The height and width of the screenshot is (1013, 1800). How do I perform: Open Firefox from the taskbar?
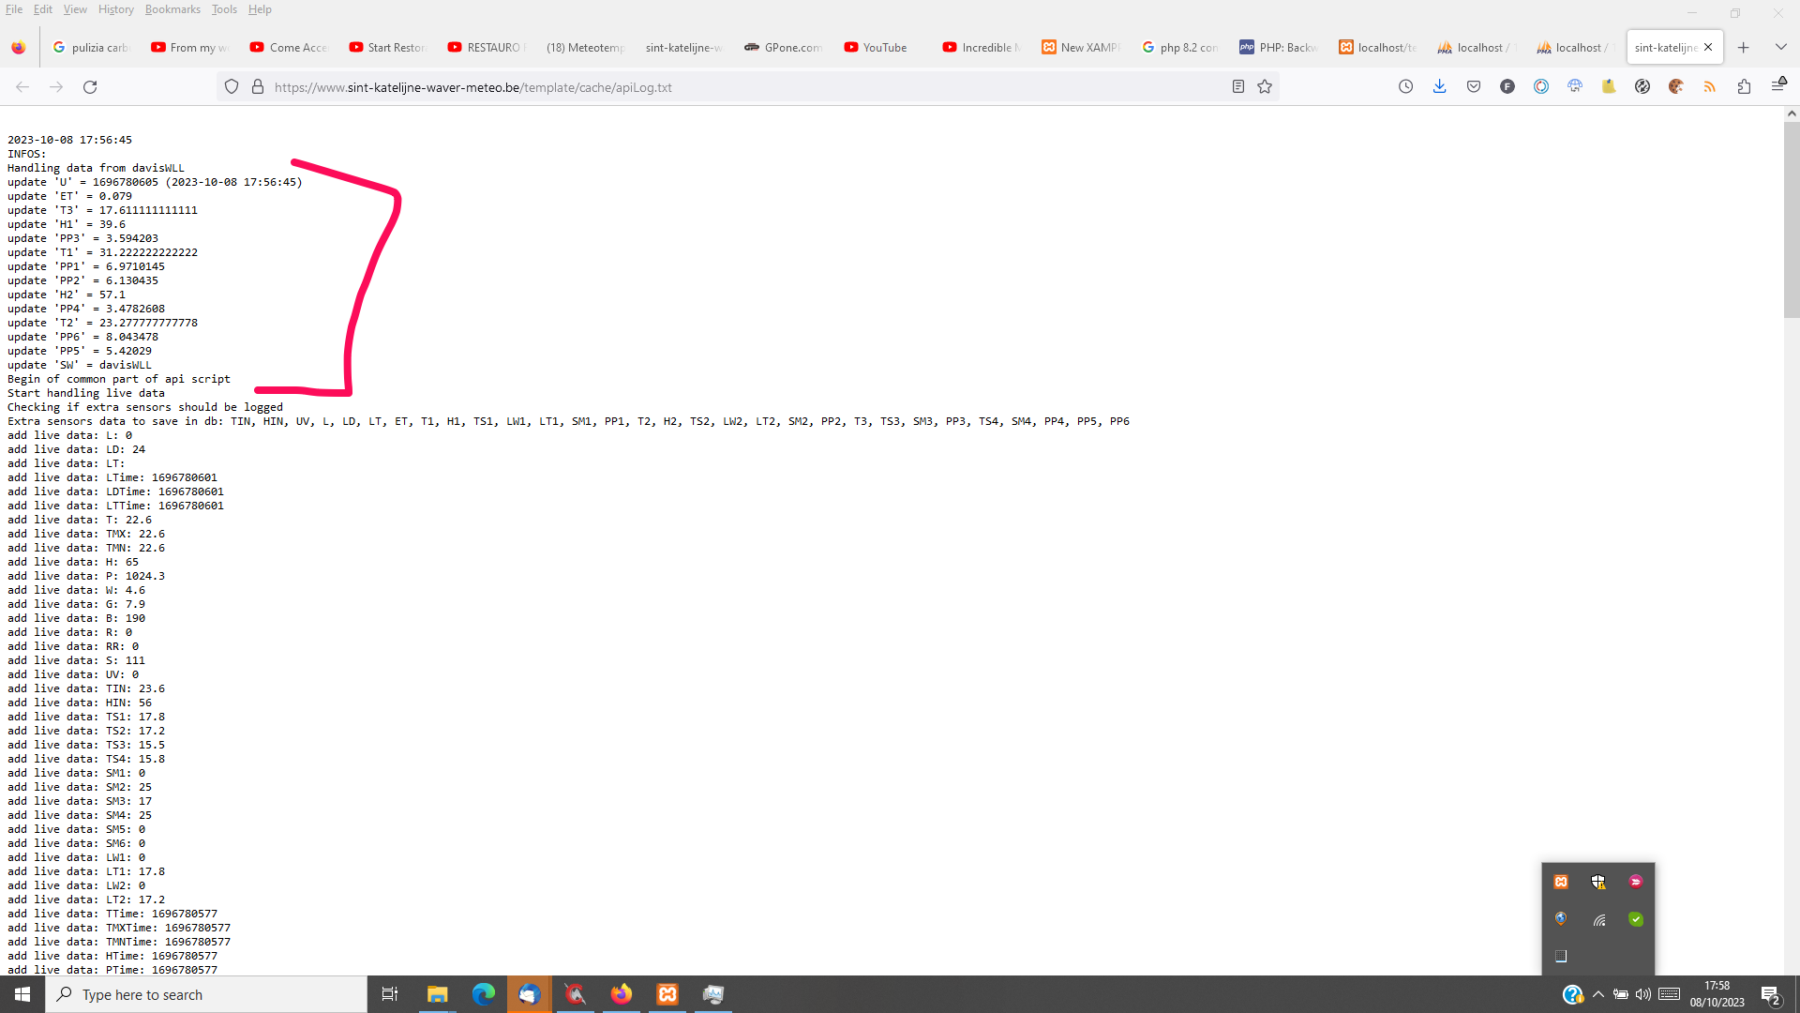621,994
